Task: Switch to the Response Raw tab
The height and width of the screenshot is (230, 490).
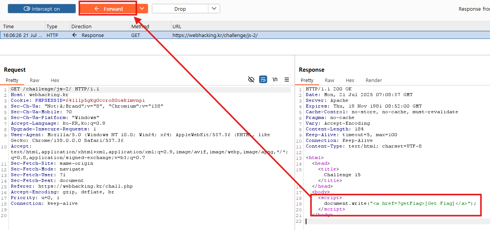Action: 329,80
